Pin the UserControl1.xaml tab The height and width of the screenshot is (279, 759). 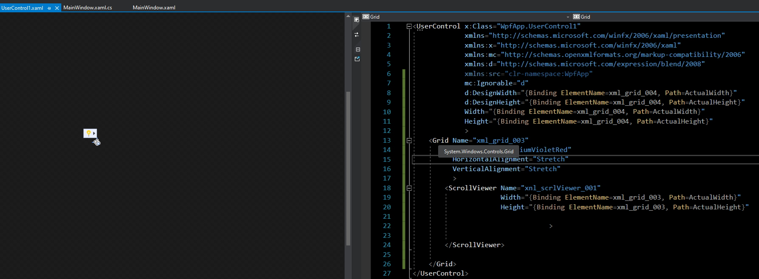[x=49, y=8]
